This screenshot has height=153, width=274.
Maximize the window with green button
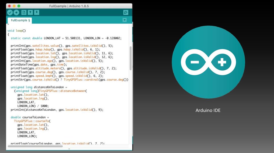pyautogui.click(x=19, y=6)
